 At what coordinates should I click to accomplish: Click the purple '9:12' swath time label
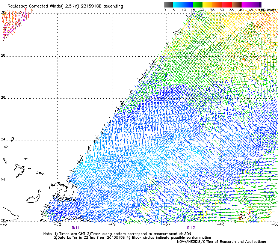coord(191,228)
